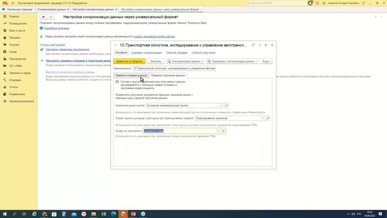The width and height of the screenshot is (387, 218).
Task: Click the Записать button
Action: click(x=155, y=61)
